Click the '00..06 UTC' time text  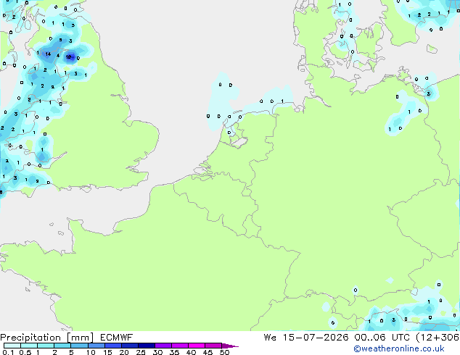pyautogui.click(x=382, y=337)
